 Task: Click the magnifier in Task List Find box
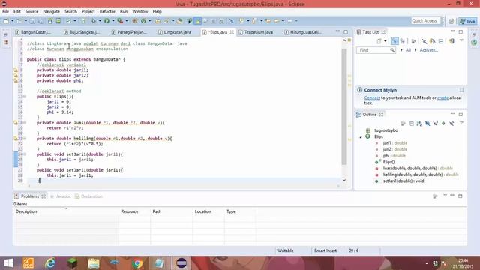coord(392,50)
